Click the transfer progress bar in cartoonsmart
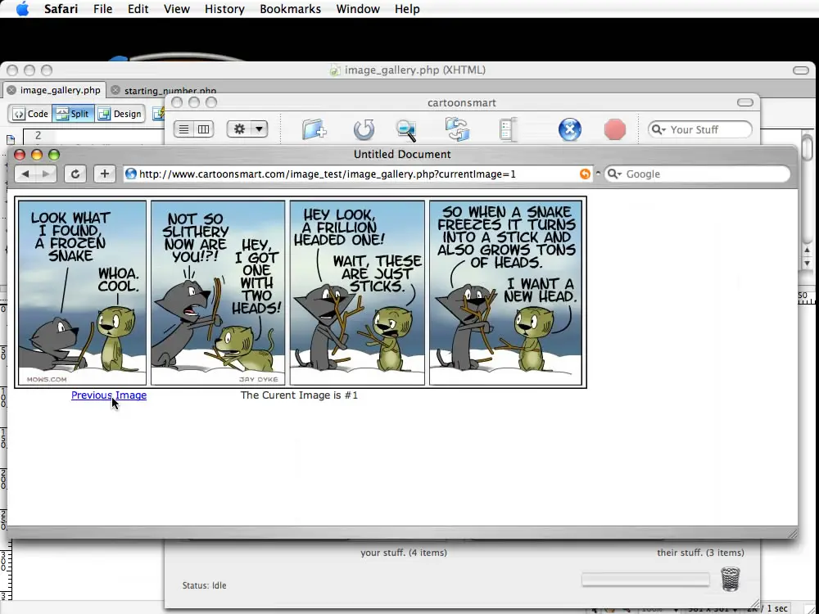The image size is (819, 614). (x=645, y=580)
